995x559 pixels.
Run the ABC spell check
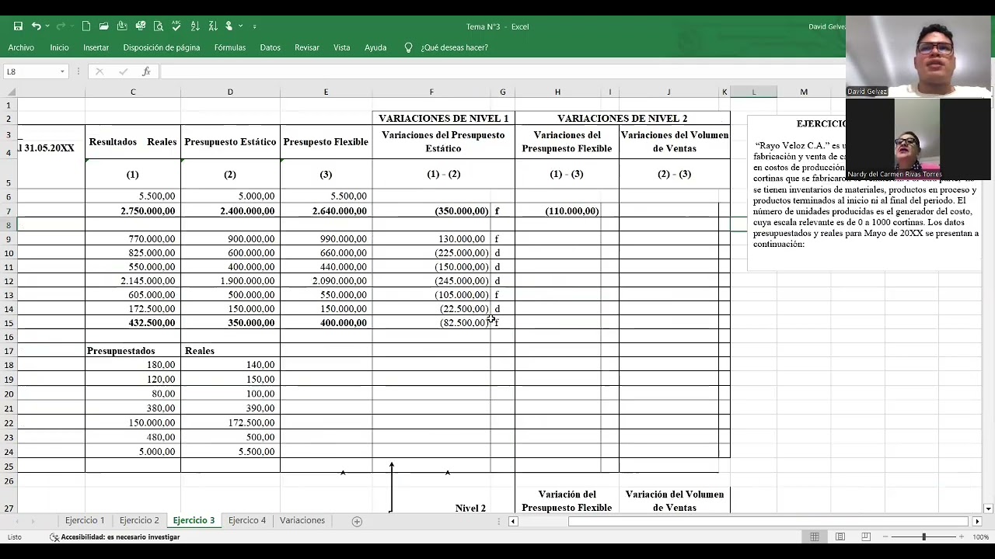(x=176, y=26)
